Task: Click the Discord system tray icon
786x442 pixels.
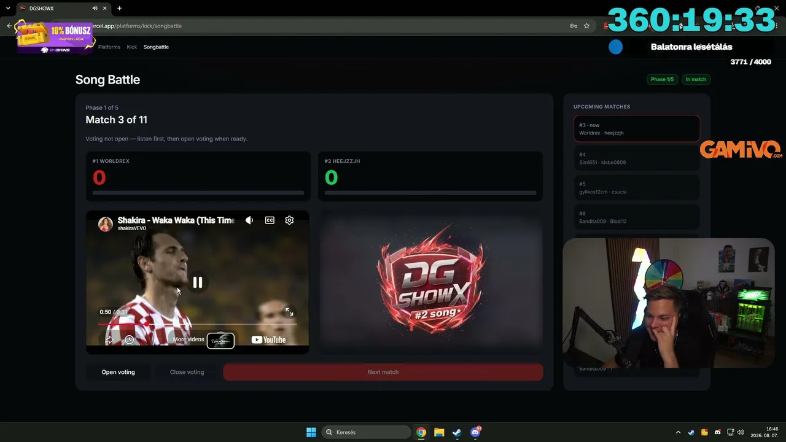Action: (717, 432)
